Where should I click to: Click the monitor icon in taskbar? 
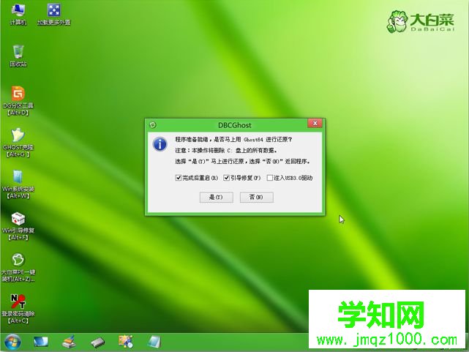(41, 342)
